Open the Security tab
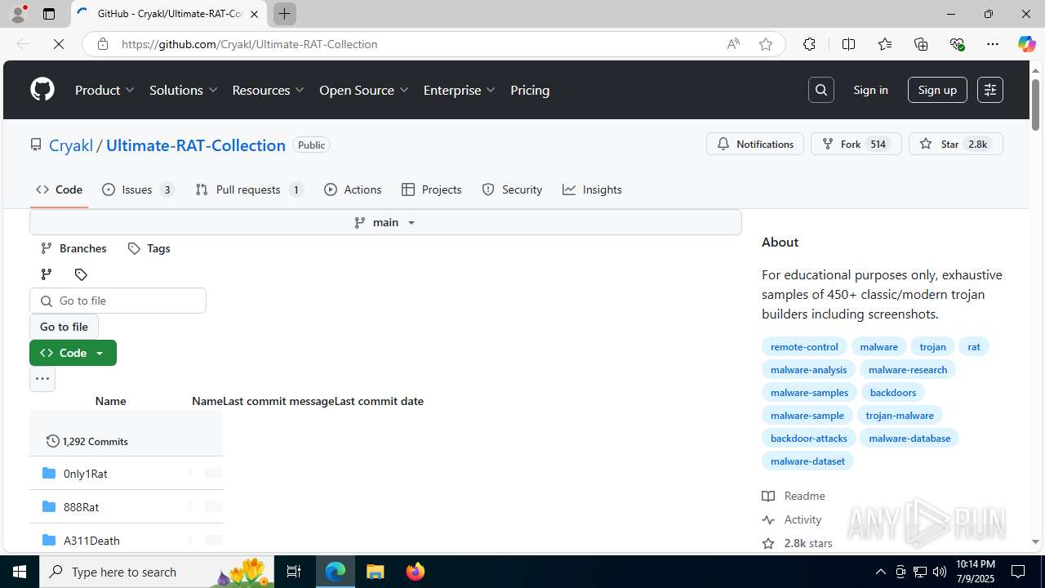This screenshot has height=588, width=1045. click(512, 189)
